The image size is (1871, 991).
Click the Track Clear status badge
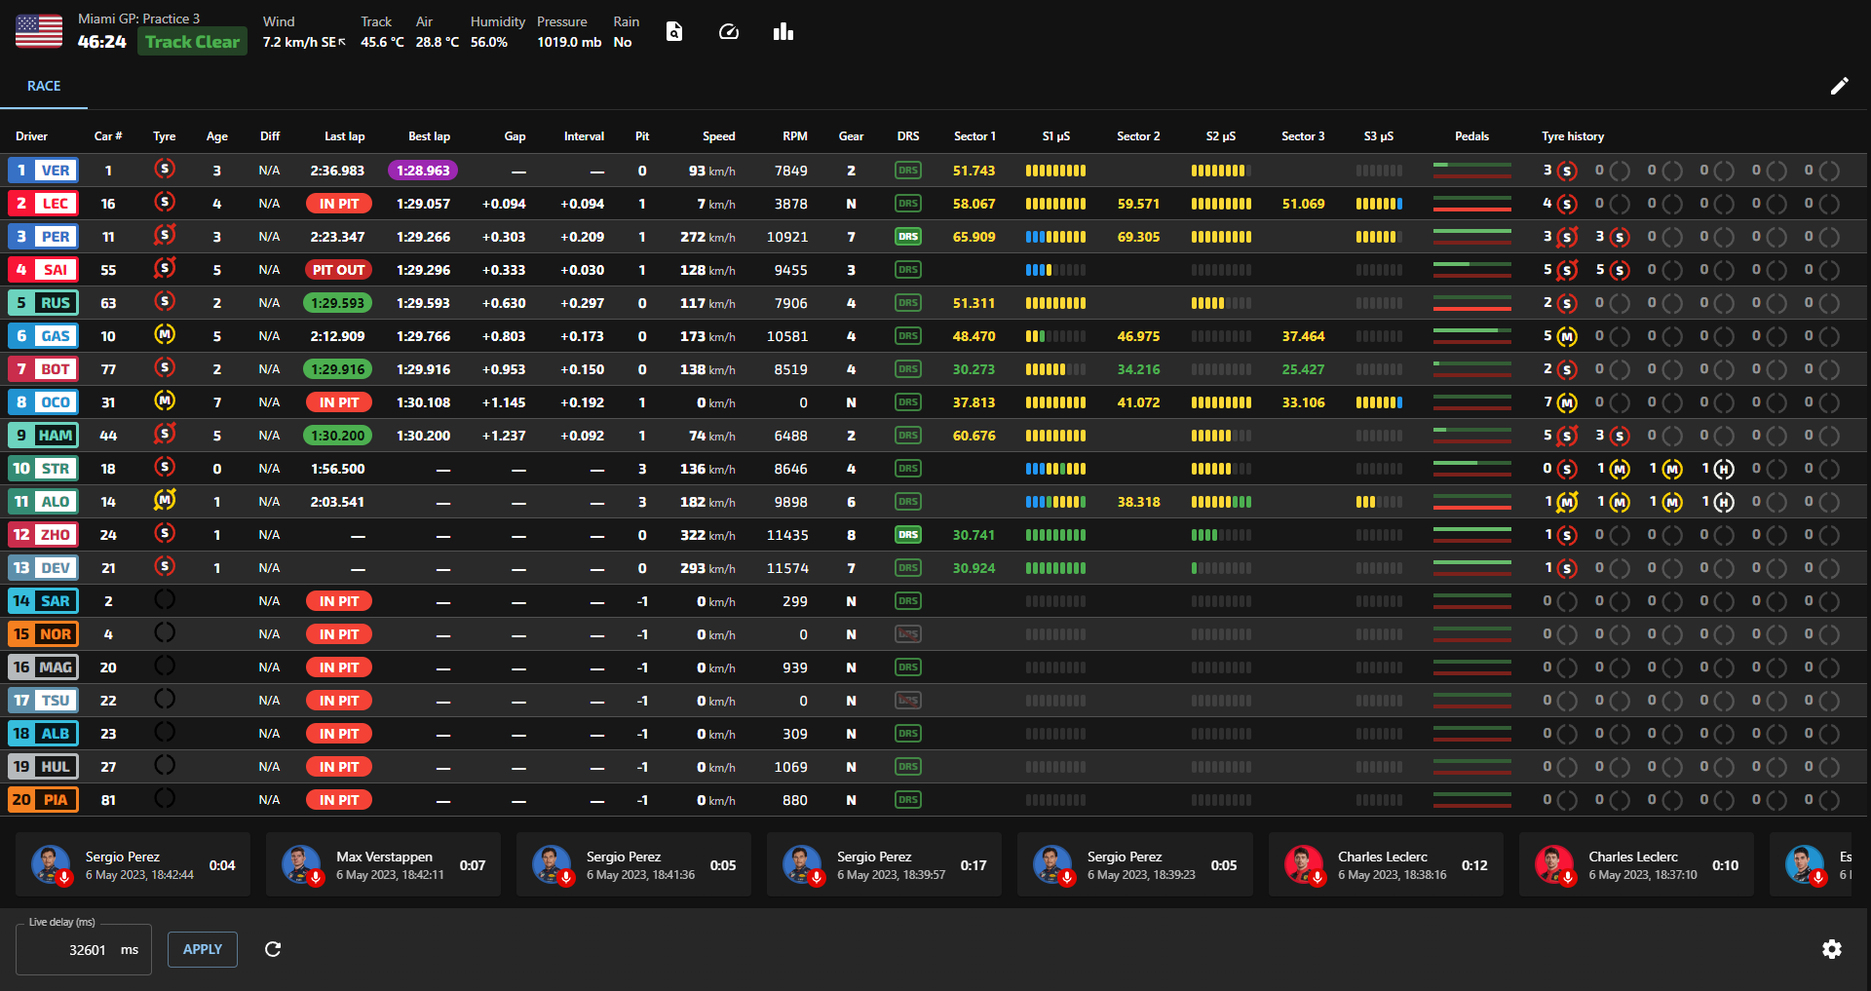point(192,42)
